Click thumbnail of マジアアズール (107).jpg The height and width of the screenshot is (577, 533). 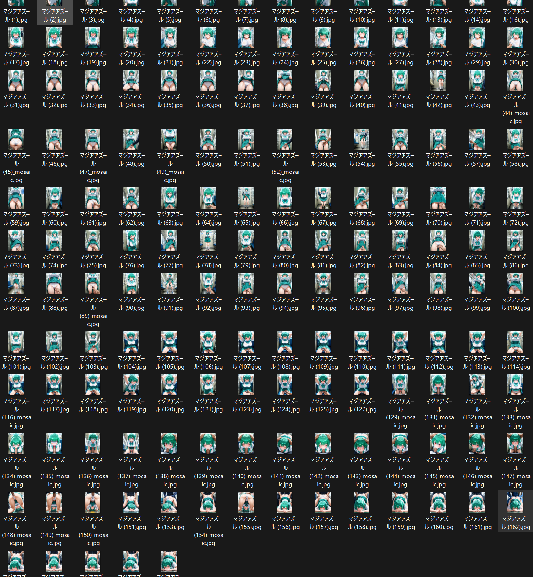pyautogui.click(x=246, y=342)
